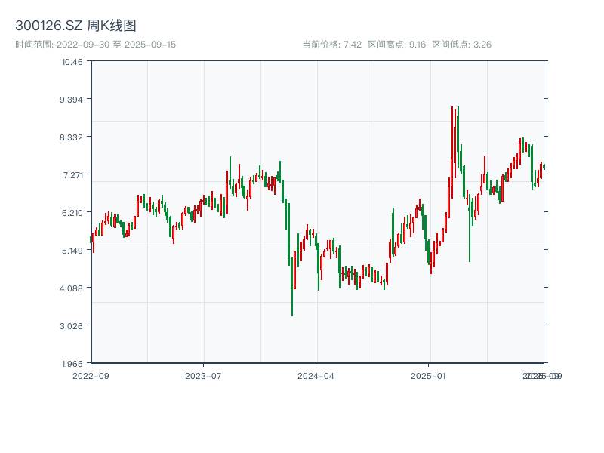Click the 区间高点 9.16 label
604x453 pixels.
point(396,45)
